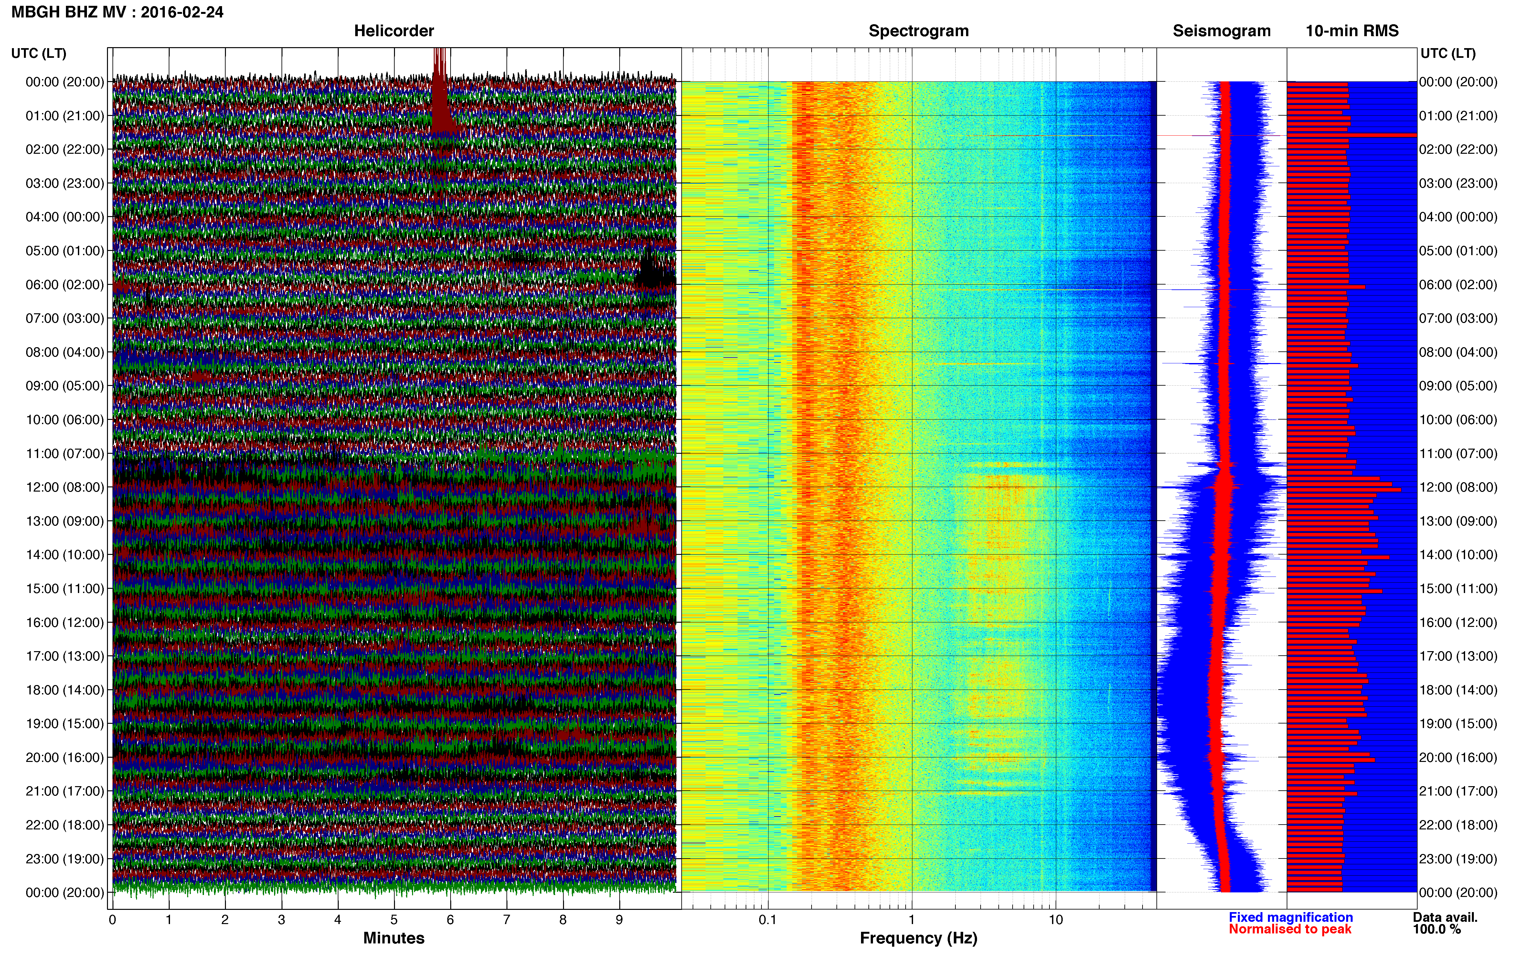Click left-axis time label 02:00 (22:00)
The height and width of the screenshot is (957, 1532).
[65, 149]
